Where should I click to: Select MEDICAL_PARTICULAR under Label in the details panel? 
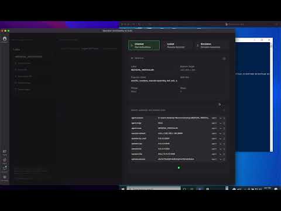142,70
